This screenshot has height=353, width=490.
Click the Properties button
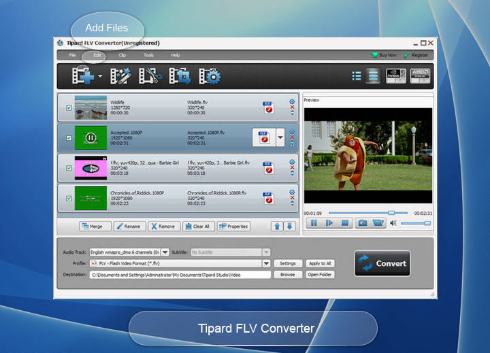tap(233, 226)
